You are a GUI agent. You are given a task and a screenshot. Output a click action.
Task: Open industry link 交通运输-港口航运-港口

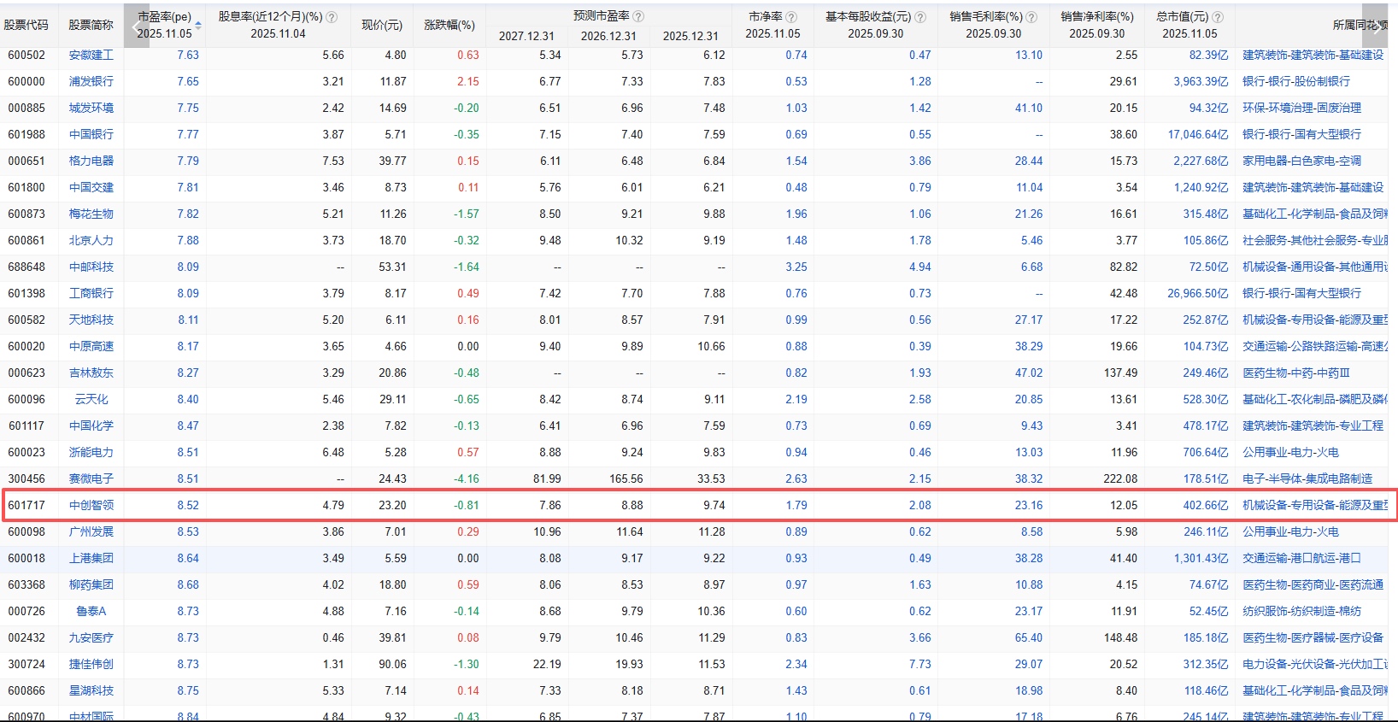tap(1301, 558)
